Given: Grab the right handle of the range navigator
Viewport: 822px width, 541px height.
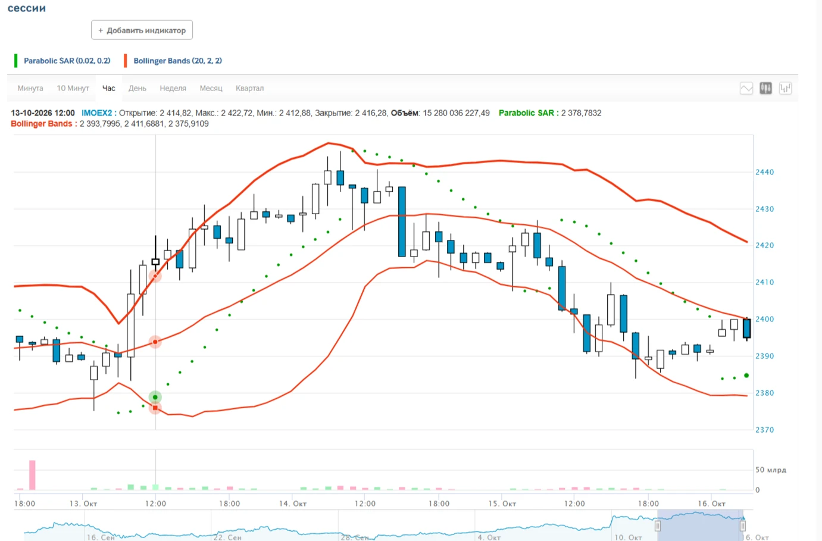Looking at the screenshot, I should 743,526.
